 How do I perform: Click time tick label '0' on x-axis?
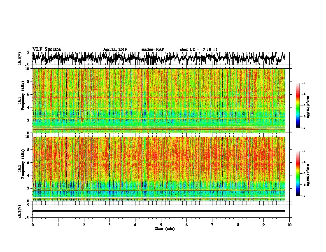coord(33,225)
